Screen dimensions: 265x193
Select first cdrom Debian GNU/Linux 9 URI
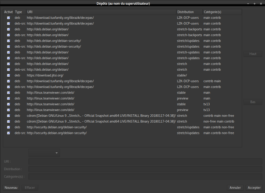101,116
